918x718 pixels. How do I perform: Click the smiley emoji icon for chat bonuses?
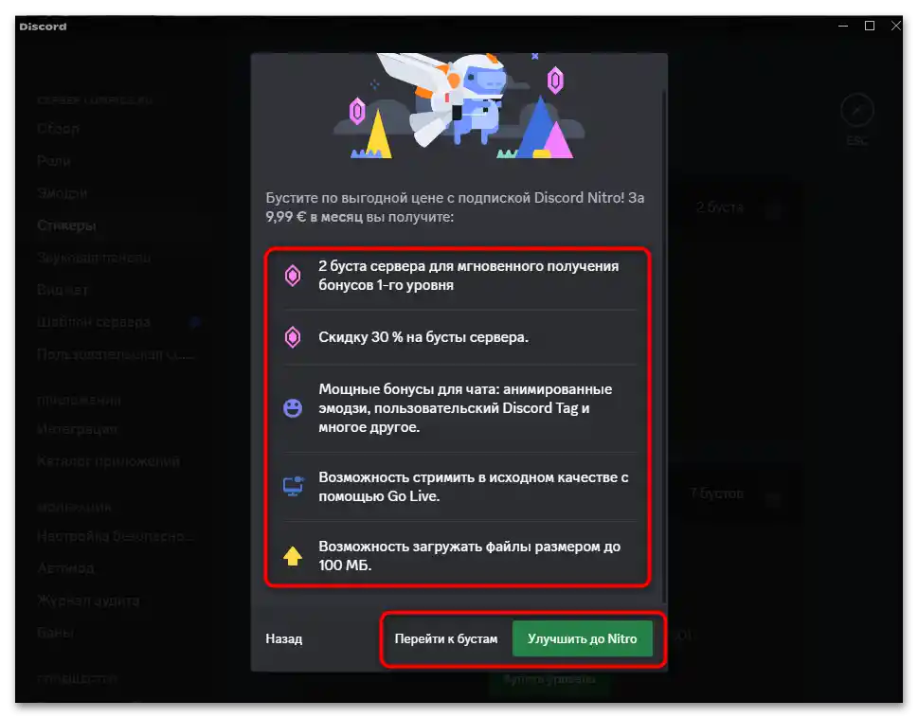pos(293,408)
